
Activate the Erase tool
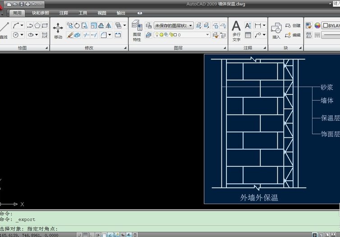pos(69,35)
